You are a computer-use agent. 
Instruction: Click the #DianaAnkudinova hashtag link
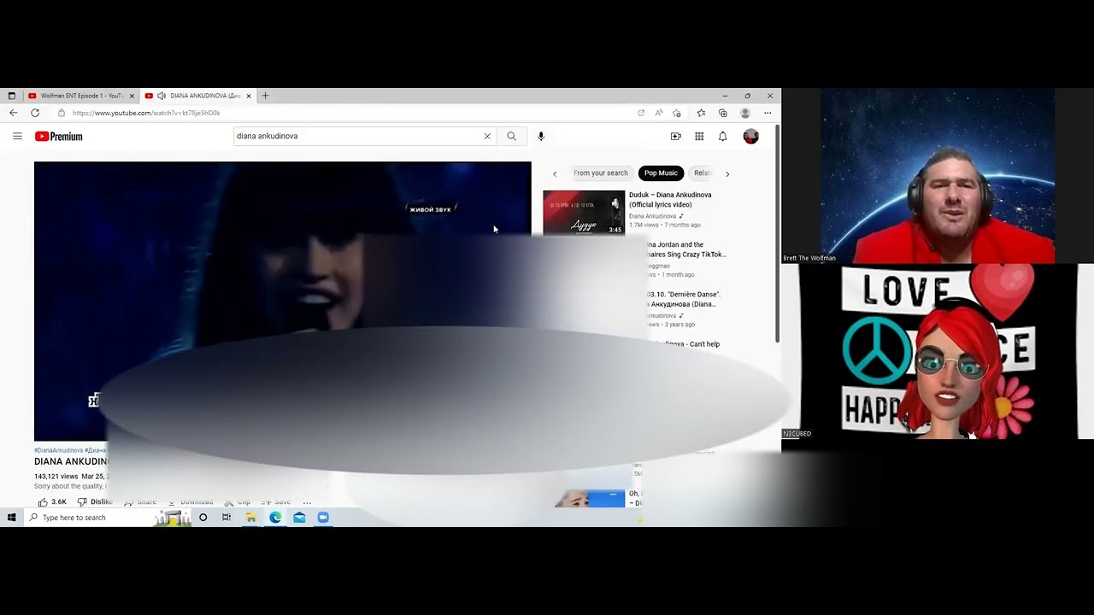pyautogui.click(x=58, y=450)
